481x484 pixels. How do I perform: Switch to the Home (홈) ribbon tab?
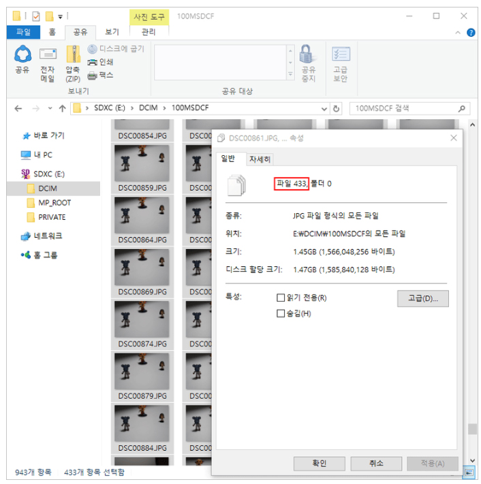pos(52,32)
